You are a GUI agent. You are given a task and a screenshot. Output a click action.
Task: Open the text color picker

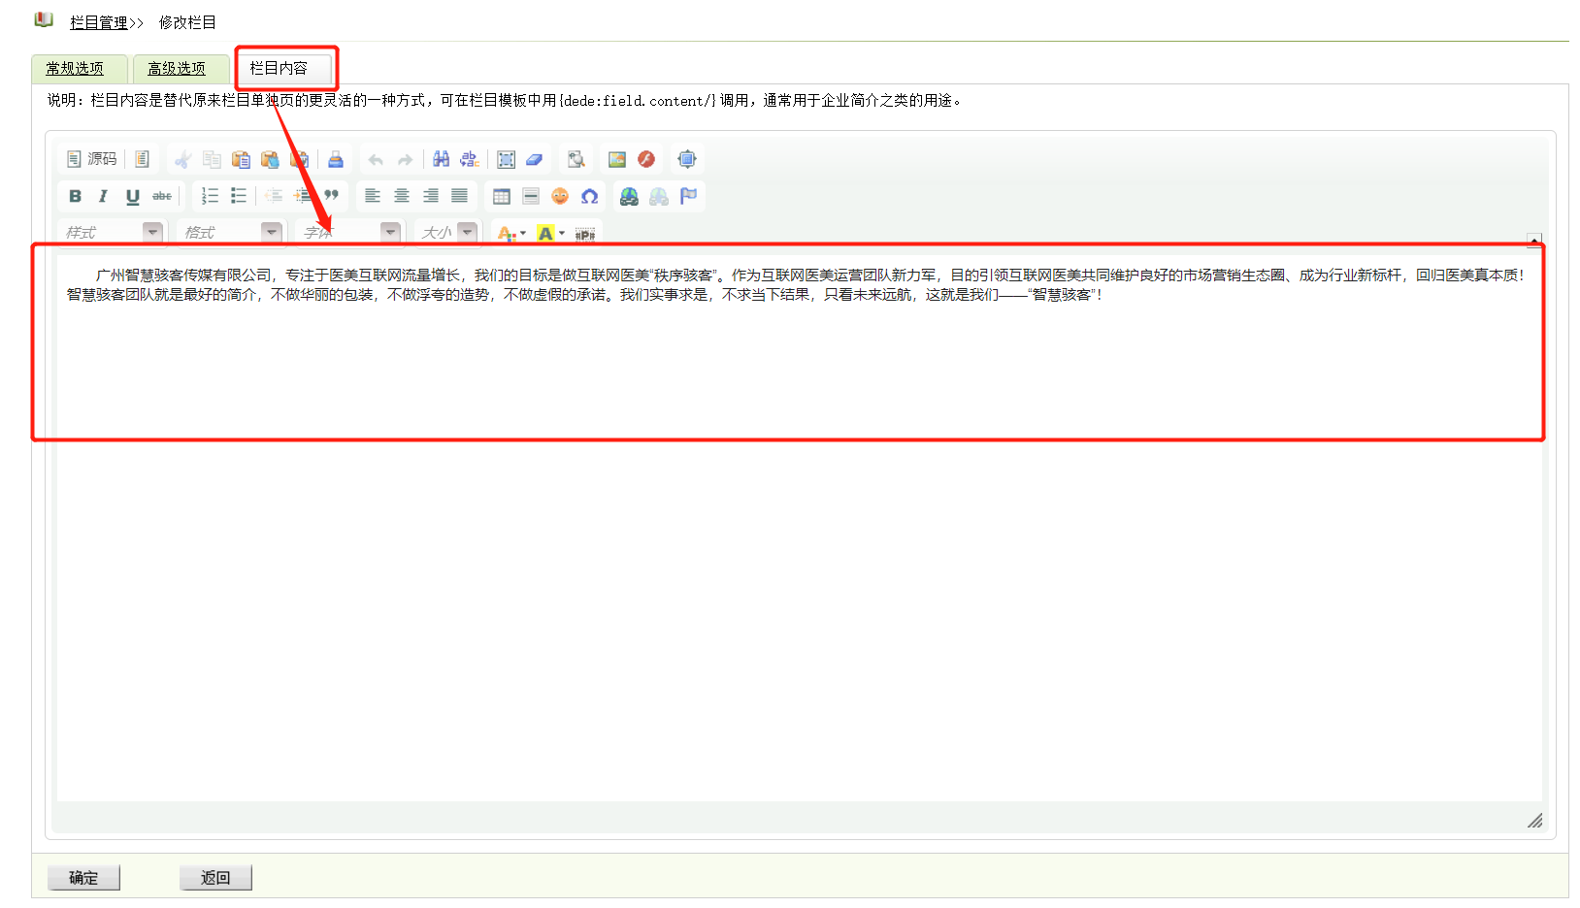(x=511, y=233)
